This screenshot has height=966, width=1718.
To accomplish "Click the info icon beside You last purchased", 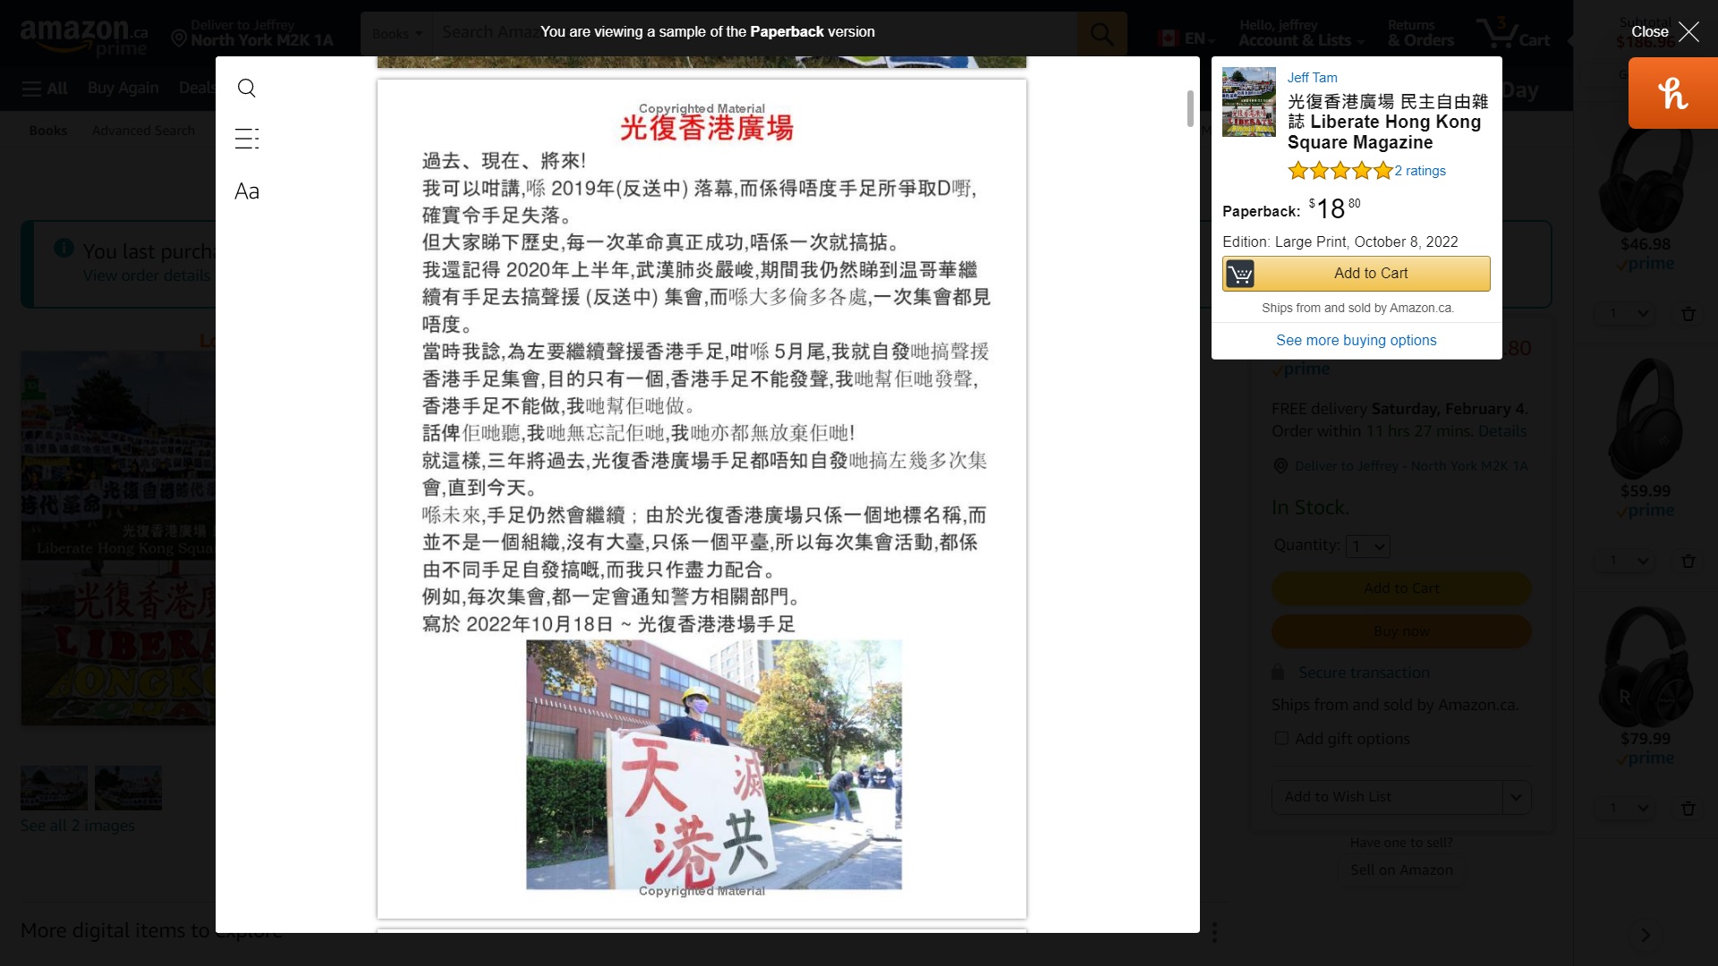I will [64, 248].
